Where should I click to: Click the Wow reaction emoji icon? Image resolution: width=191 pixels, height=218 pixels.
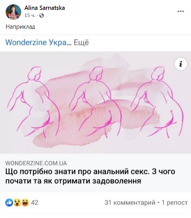pos(17,202)
